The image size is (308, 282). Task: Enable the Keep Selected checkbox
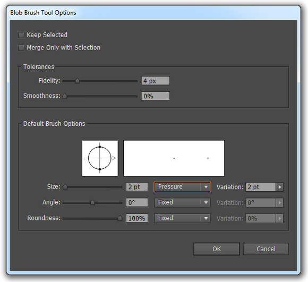point(21,35)
